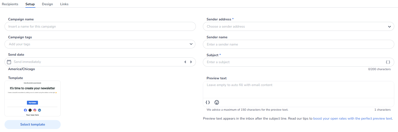The width and height of the screenshot is (398, 132).
Task: Open the perfect preview text tips link
Action: pos(353,119)
